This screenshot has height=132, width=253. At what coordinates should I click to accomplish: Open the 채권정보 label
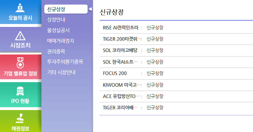coord(20,128)
